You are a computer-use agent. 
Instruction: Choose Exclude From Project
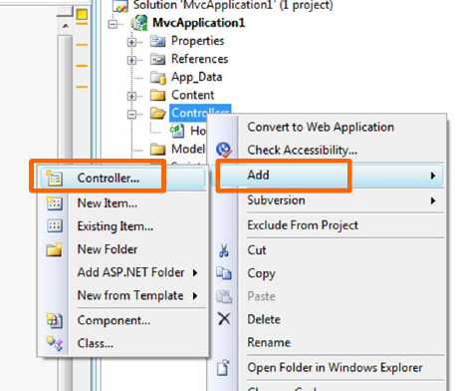[303, 225]
